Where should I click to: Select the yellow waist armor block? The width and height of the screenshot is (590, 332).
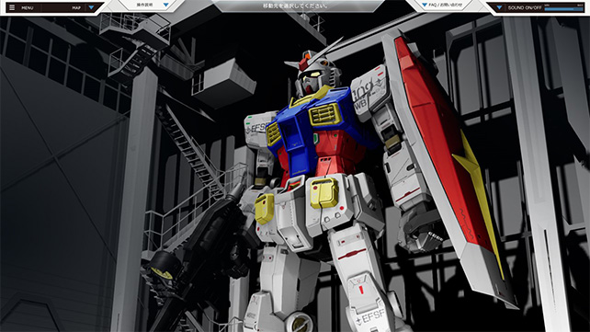(324, 193)
